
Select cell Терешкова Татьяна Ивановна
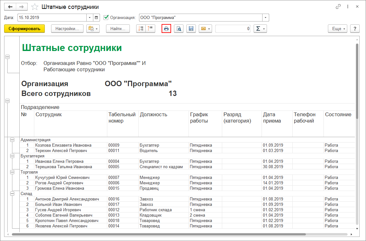(70, 167)
